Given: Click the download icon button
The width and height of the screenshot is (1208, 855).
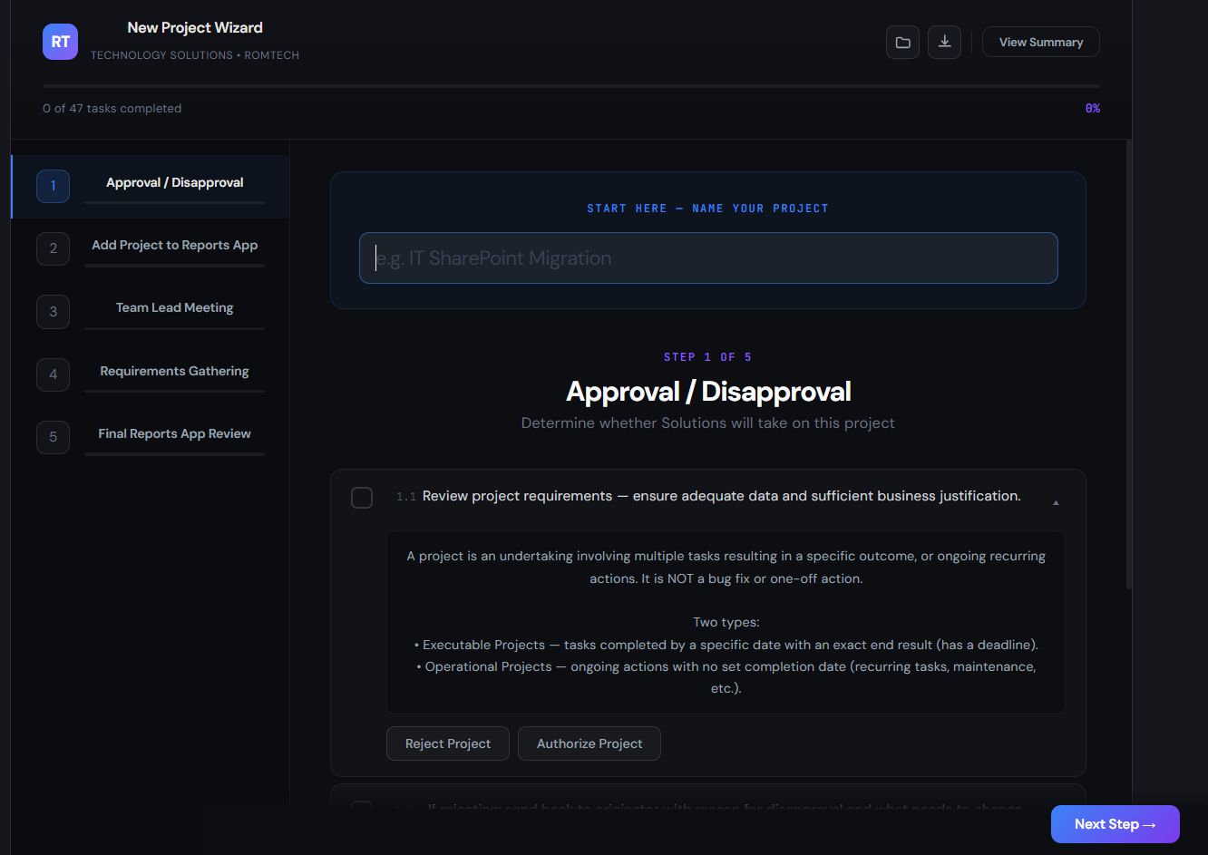Looking at the screenshot, I should click(944, 42).
